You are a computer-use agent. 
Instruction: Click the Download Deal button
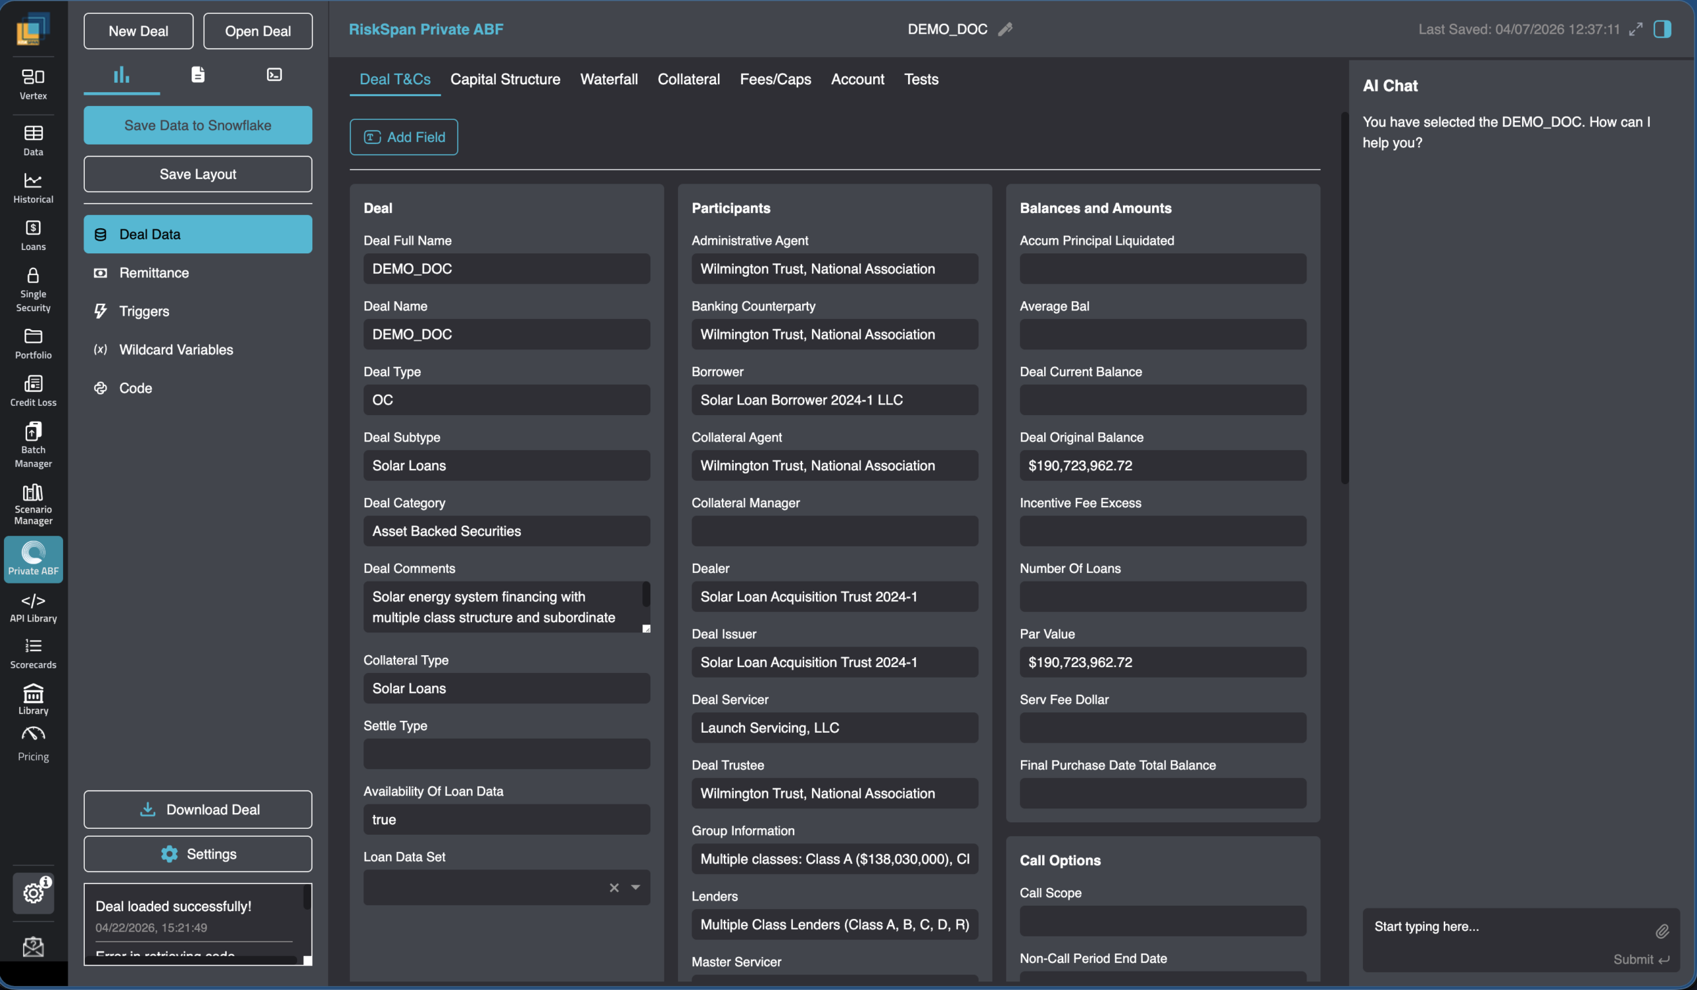coord(198,809)
